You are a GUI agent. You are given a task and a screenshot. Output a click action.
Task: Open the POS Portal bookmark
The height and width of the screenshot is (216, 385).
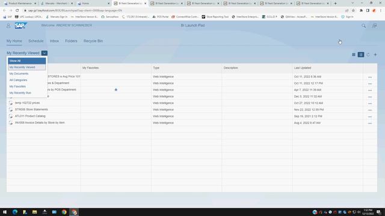click(161, 17)
